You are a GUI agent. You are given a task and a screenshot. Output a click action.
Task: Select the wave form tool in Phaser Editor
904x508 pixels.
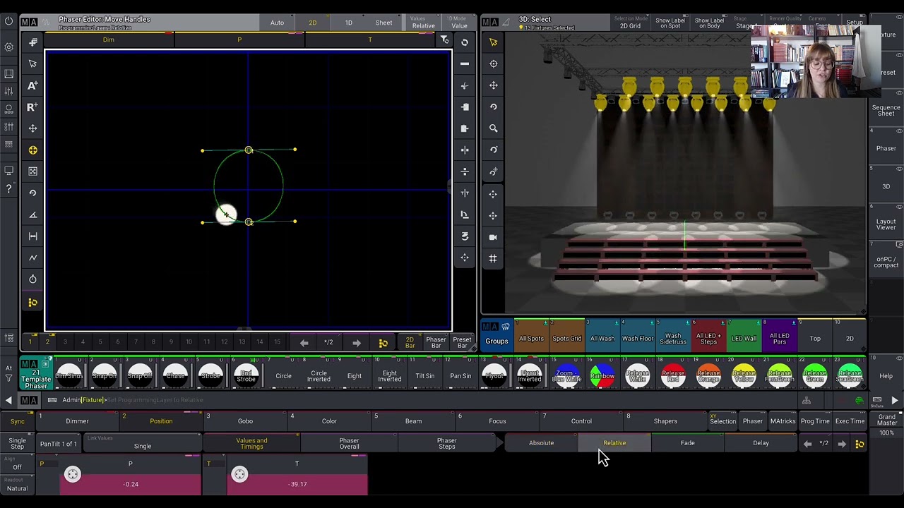pyautogui.click(x=32, y=258)
